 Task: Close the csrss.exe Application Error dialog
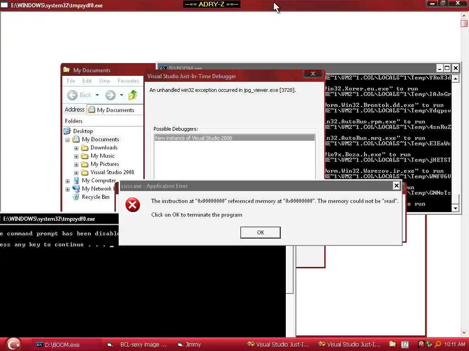(396, 186)
